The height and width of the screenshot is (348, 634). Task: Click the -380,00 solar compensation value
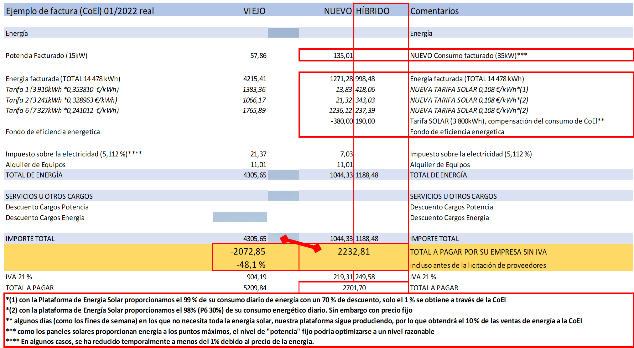click(x=341, y=121)
